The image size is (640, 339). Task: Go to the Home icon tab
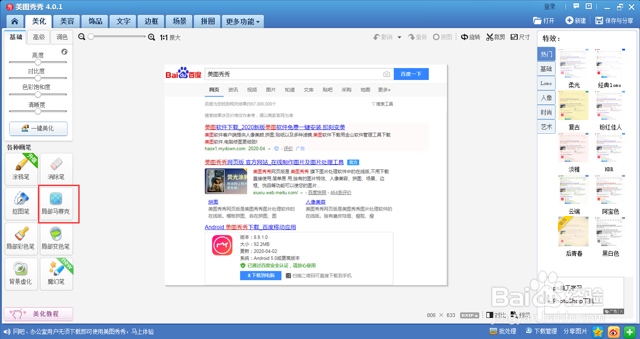[15, 22]
